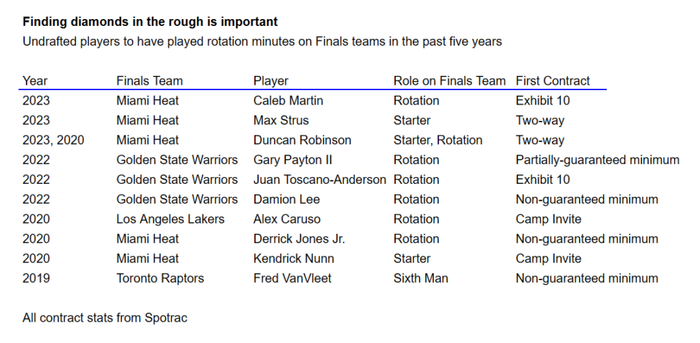Viewport: 700px width, 343px height.
Task: Click Kendrick Nunn's name
Action: (294, 258)
